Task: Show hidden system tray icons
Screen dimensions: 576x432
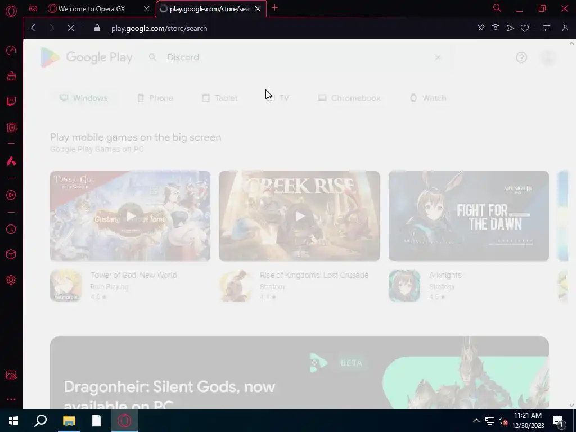Action: pyautogui.click(x=476, y=421)
